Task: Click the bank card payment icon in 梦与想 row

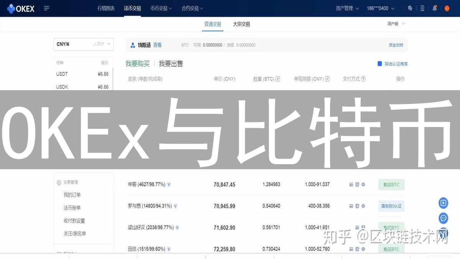Action: tap(351, 206)
